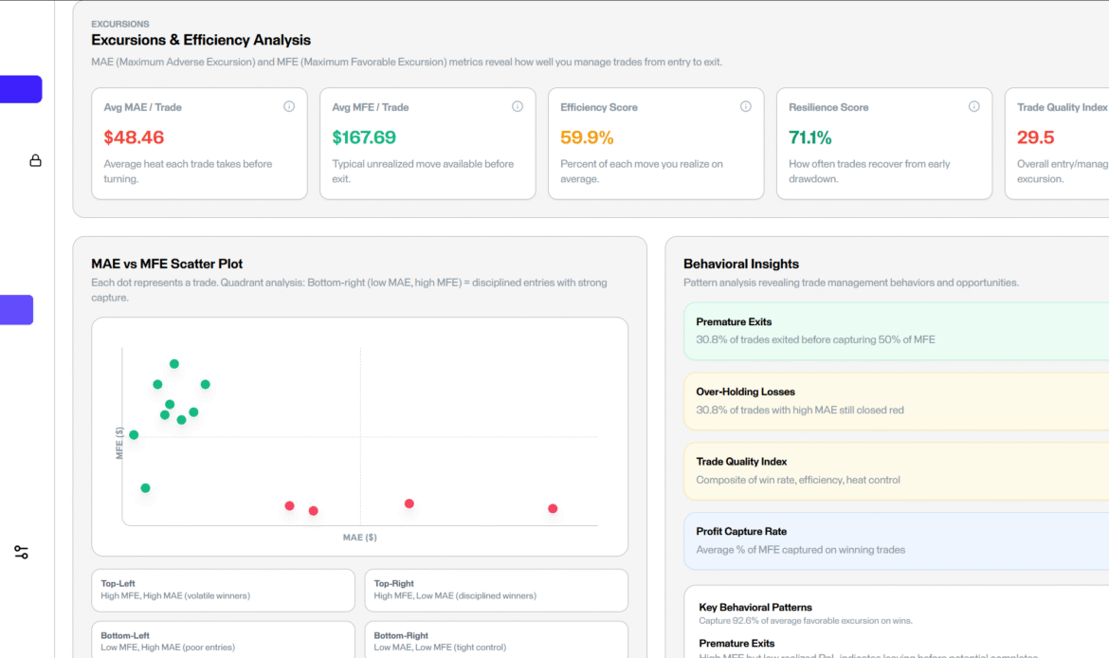Select the Trade Quality Index 29.5 metric card
The width and height of the screenshot is (1109, 658).
[1057, 143]
